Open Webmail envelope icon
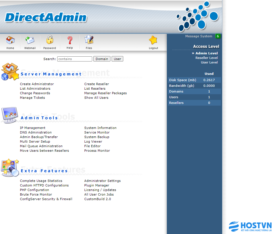The image size is (273, 234). click(x=30, y=40)
